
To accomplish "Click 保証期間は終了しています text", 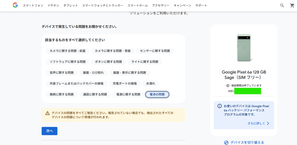I will tap(247, 85).
